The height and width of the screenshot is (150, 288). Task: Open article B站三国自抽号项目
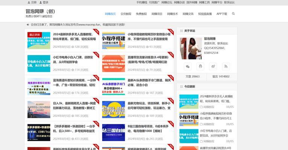tap(148, 129)
